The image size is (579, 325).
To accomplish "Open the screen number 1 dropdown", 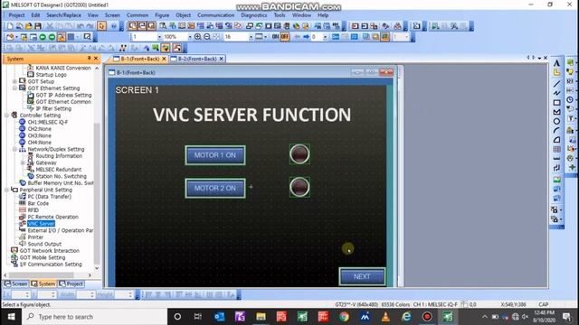I will click(x=159, y=37).
